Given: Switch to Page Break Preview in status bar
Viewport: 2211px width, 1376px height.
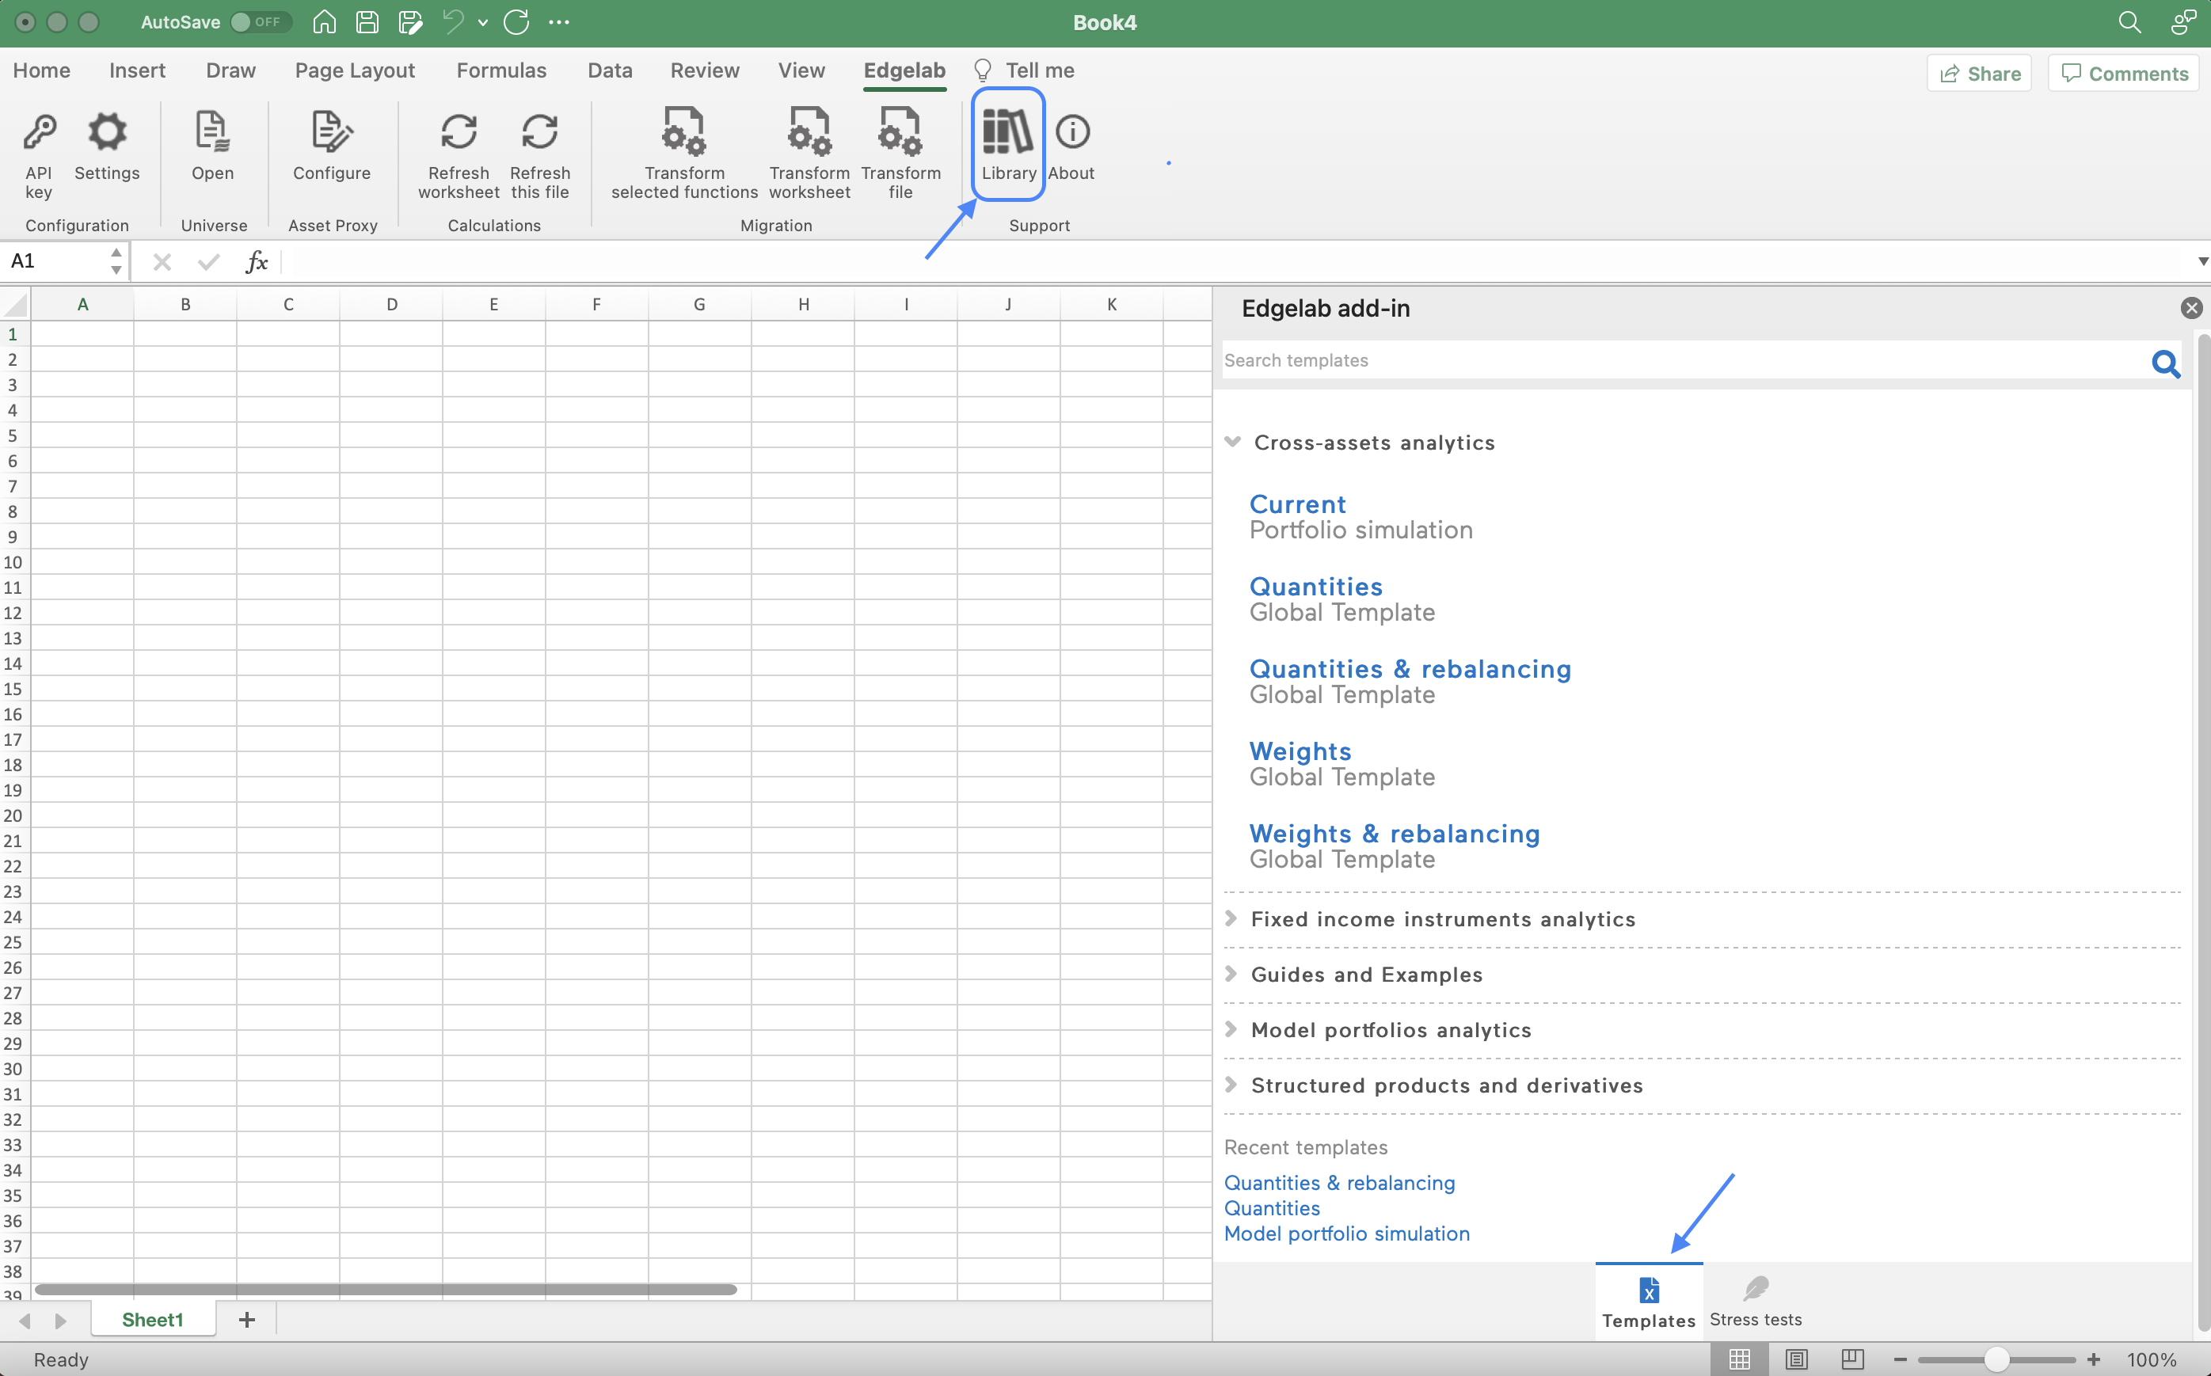Looking at the screenshot, I should (1851, 1359).
